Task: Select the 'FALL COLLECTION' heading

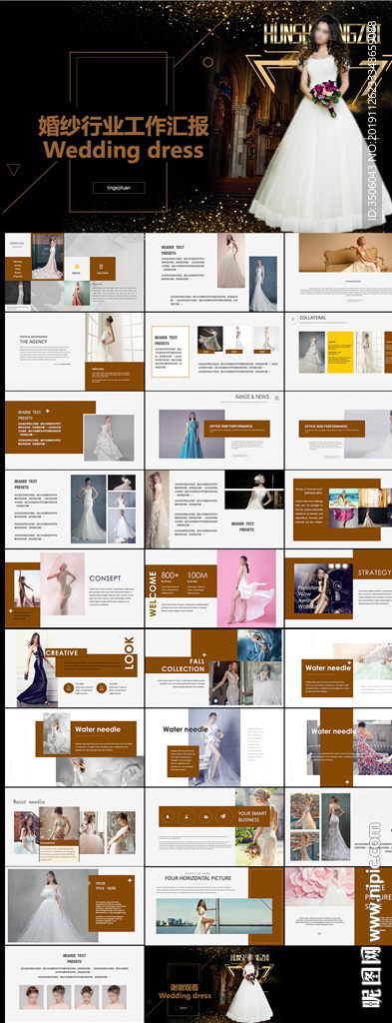Action: point(183,665)
